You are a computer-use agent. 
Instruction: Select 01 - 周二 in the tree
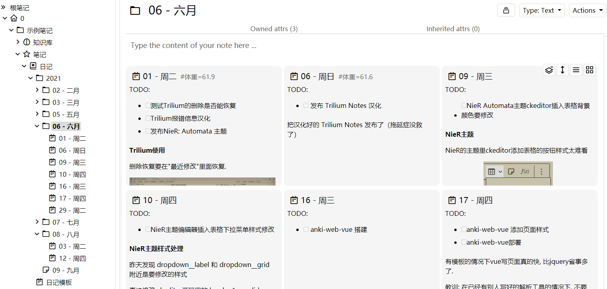click(72, 138)
